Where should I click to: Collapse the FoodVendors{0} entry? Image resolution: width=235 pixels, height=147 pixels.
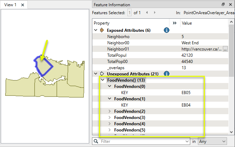tap(110, 86)
